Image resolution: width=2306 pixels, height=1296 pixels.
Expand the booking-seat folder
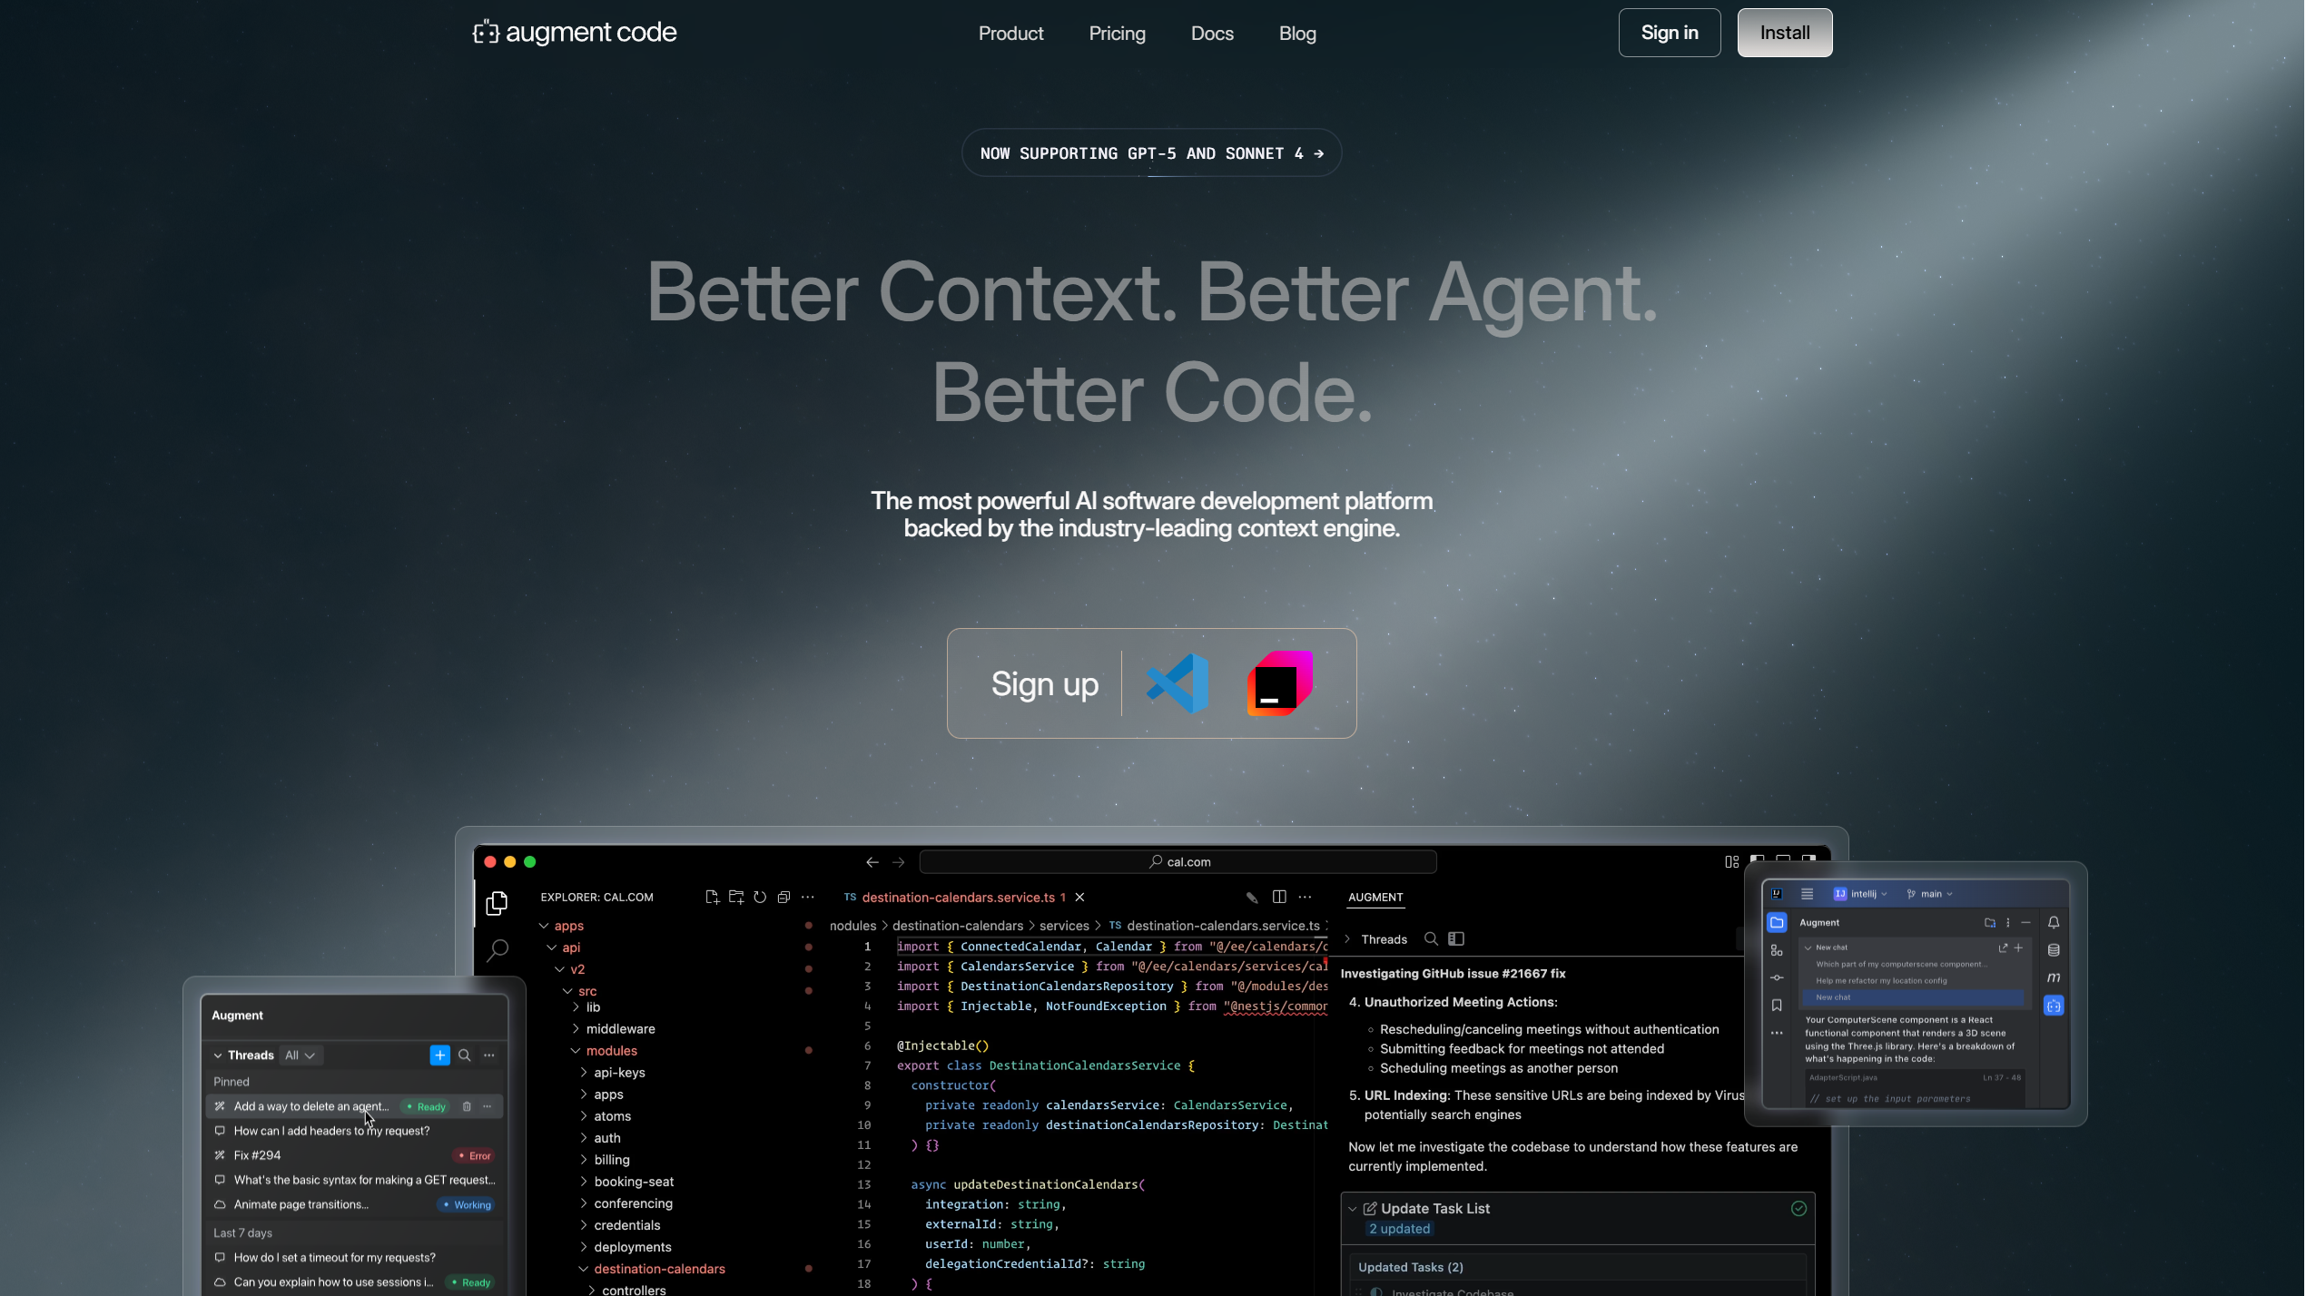(584, 1182)
